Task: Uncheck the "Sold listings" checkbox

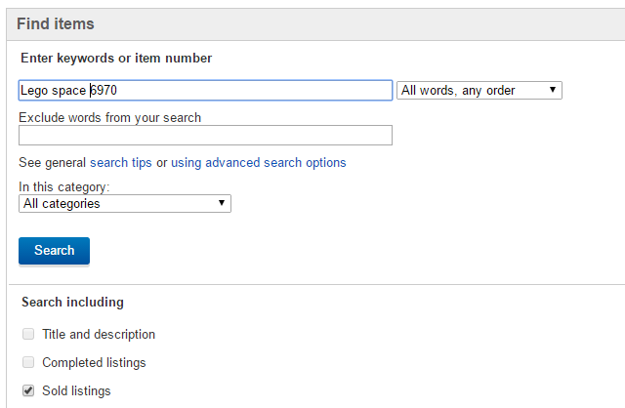Action: pyautogui.click(x=27, y=391)
